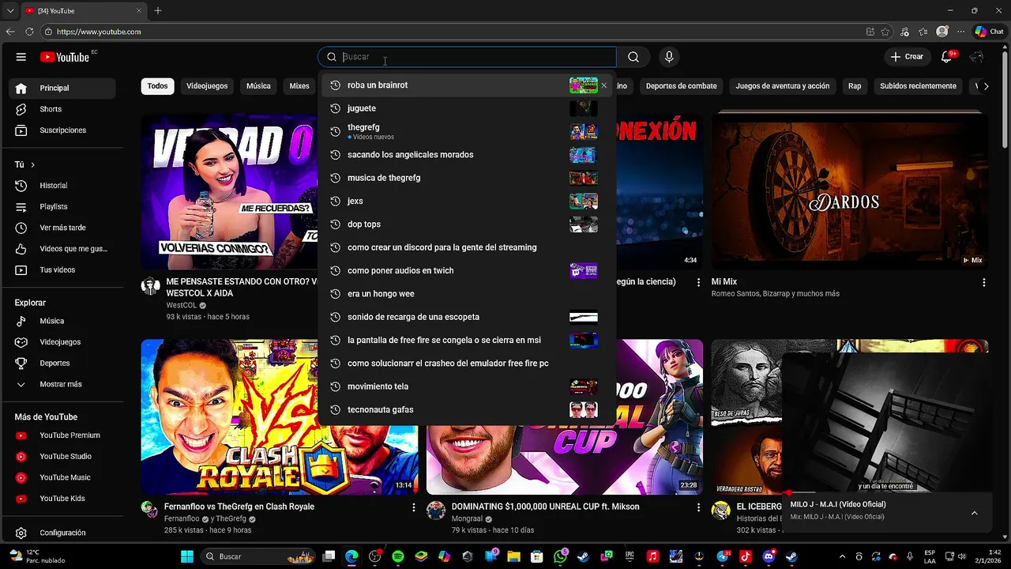
Task: Open Tus videos in the sidebar
Action: 62,270
